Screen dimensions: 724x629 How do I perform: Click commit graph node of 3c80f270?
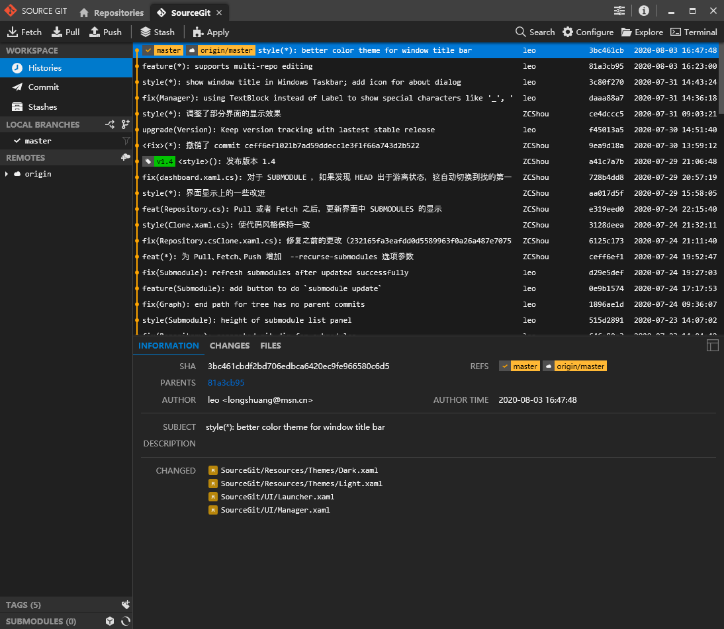(137, 82)
